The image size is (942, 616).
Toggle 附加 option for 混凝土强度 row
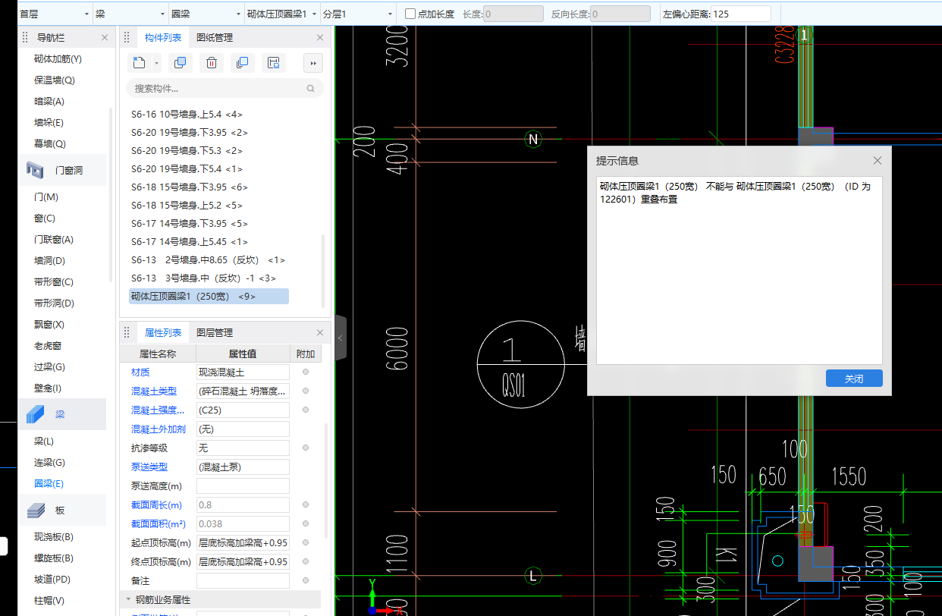[306, 410]
